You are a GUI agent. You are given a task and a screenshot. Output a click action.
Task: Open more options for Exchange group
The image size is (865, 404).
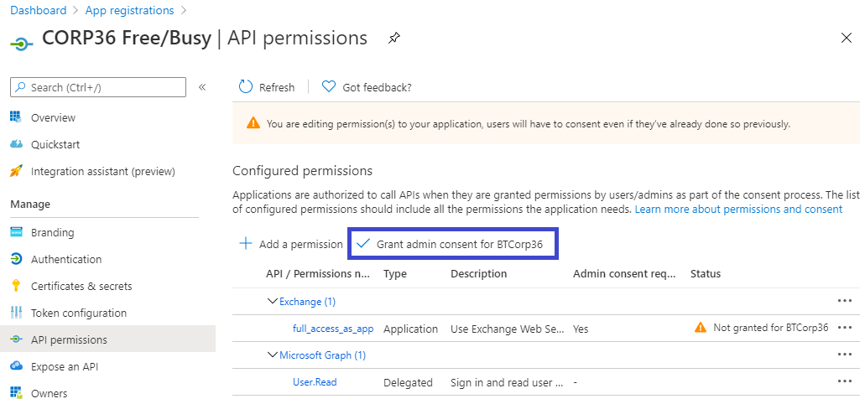[x=845, y=301]
